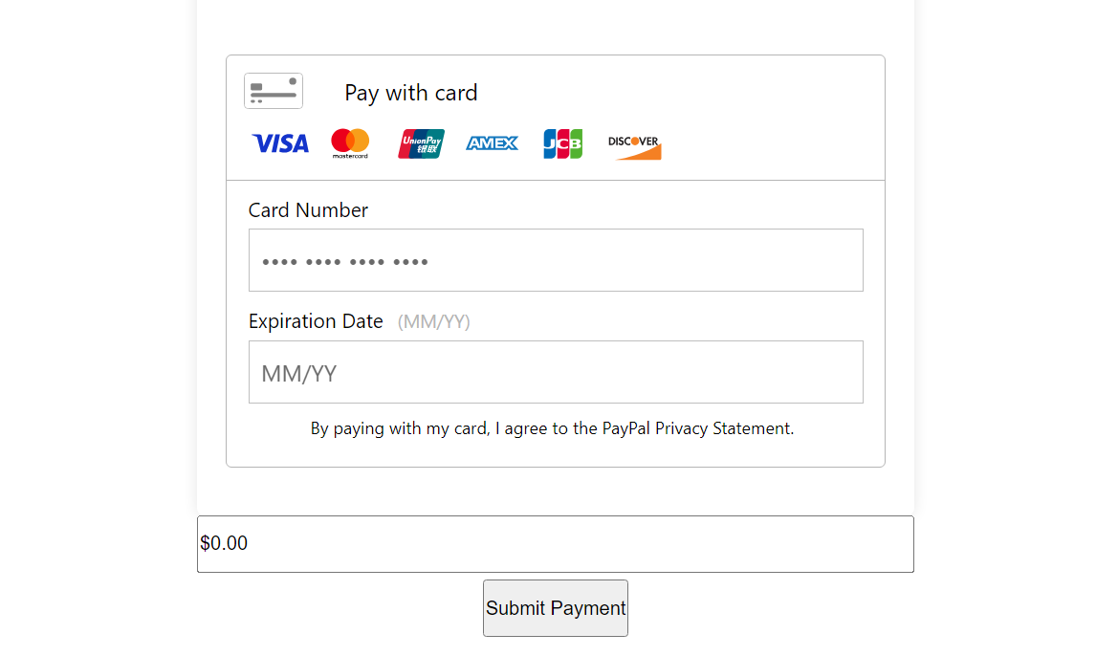
Task: Focus the Expiration Date MM/YY field
Action: [x=556, y=372]
